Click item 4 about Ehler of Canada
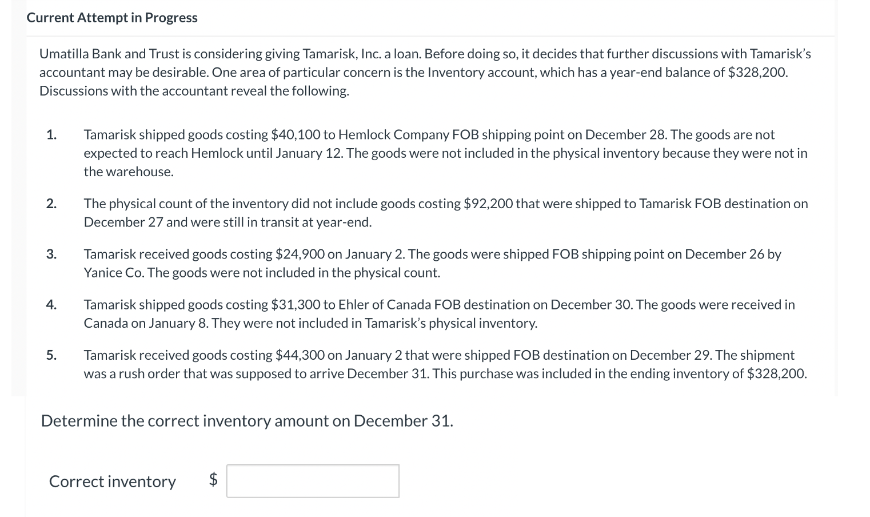 pyautogui.click(x=439, y=313)
